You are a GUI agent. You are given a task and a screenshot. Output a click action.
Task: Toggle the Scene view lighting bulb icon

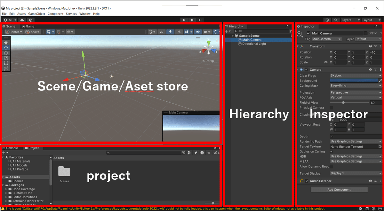point(170,32)
